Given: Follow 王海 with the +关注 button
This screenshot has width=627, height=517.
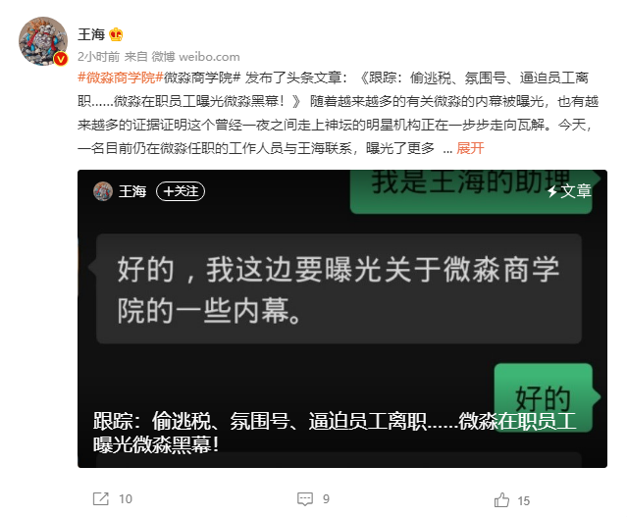Looking at the screenshot, I should pyautogui.click(x=181, y=191).
